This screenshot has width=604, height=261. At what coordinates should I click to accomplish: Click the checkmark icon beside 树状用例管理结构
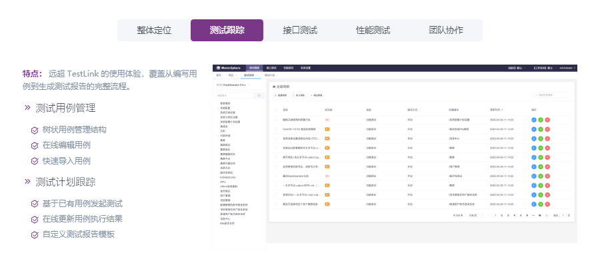click(35, 130)
